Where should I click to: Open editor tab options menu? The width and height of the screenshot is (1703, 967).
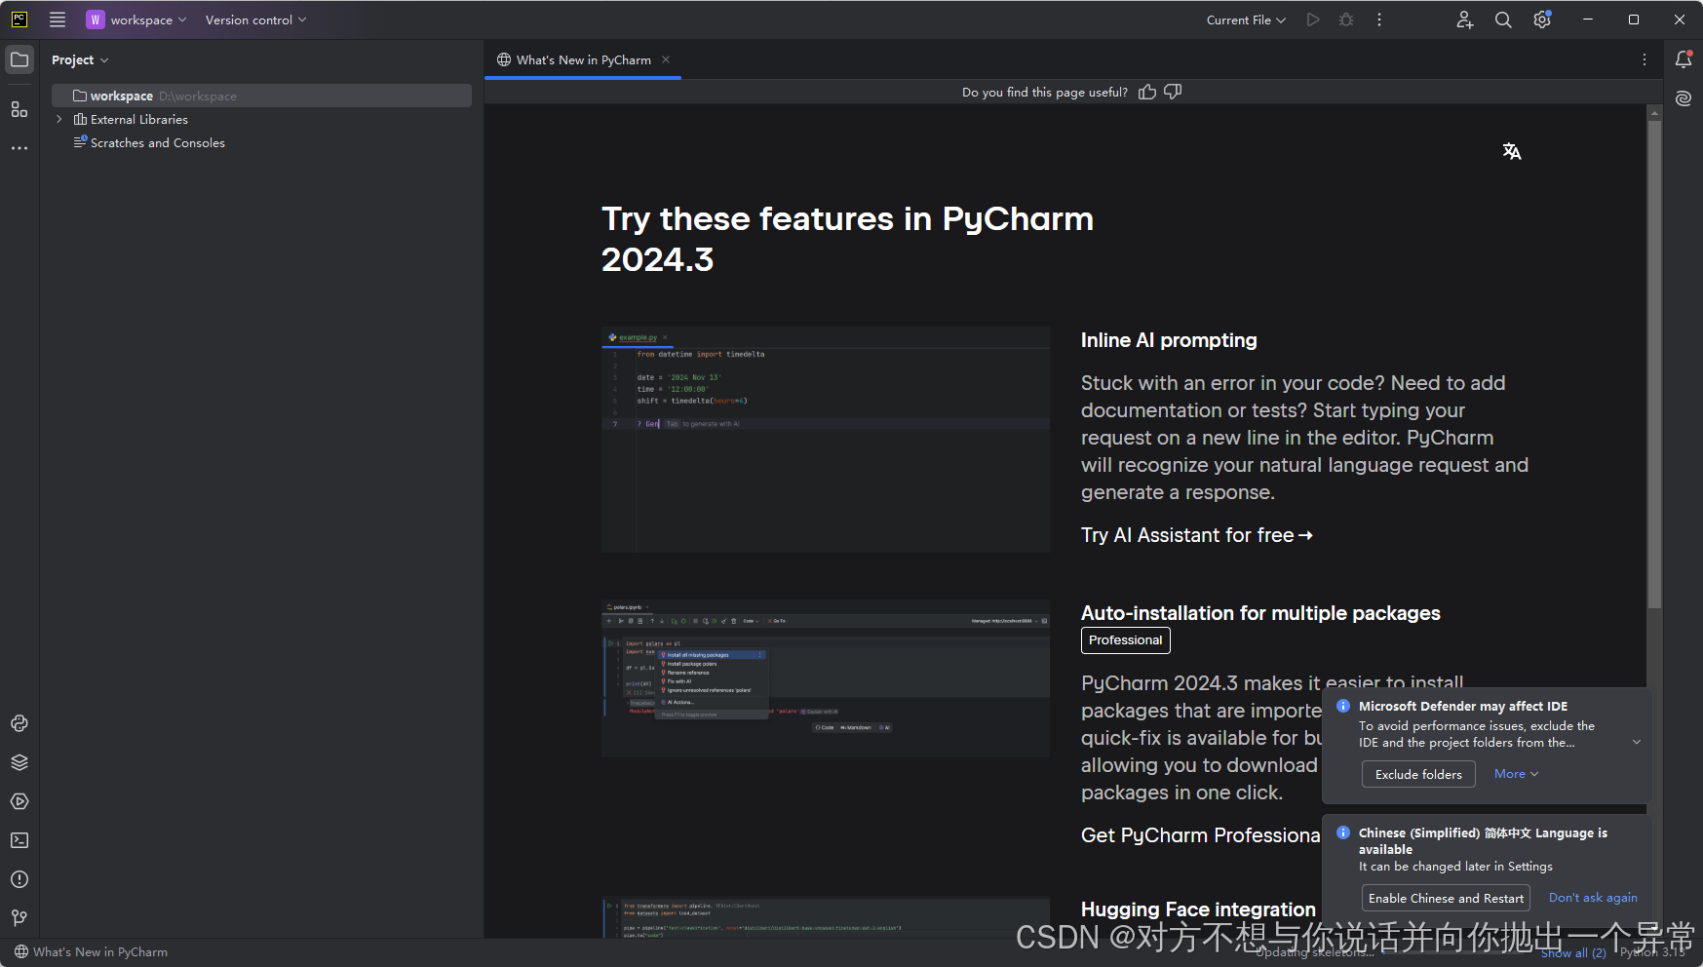pos(1645,59)
